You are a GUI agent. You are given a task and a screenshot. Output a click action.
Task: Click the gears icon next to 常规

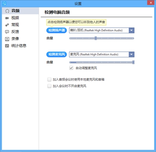7,25
